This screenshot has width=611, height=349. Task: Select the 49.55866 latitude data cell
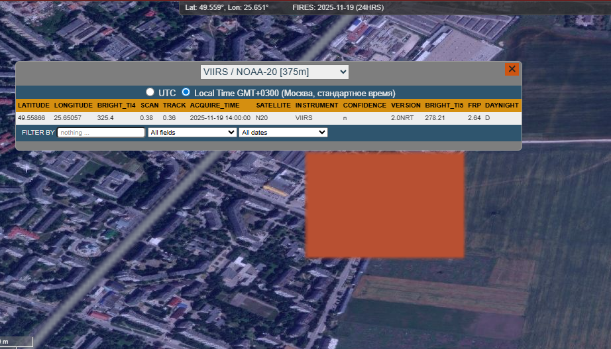pos(32,118)
